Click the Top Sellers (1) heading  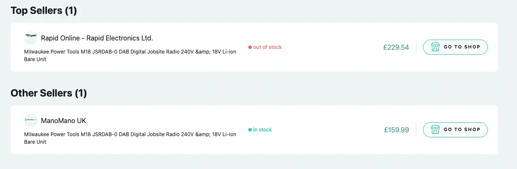[x=44, y=11]
